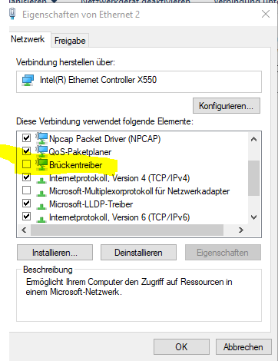This screenshot has height=361, width=278.
Task: Uncheck the Npcap Packet Driver checkbox
Action: [x=26, y=138]
